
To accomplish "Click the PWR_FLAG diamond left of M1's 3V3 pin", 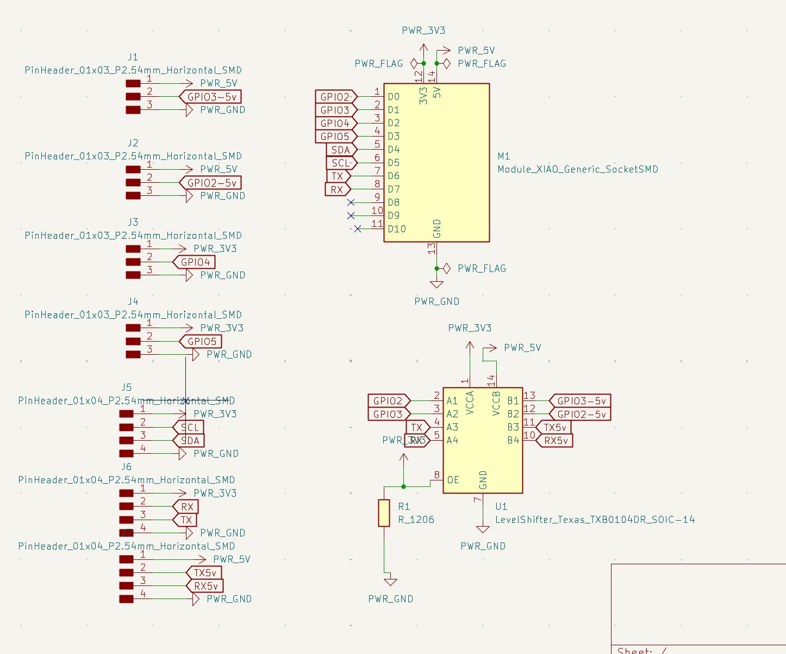I will (x=414, y=64).
